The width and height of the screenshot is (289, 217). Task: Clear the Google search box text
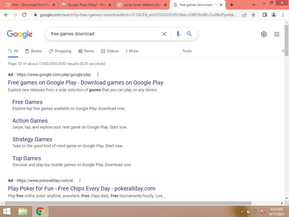click(x=164, y=34)
